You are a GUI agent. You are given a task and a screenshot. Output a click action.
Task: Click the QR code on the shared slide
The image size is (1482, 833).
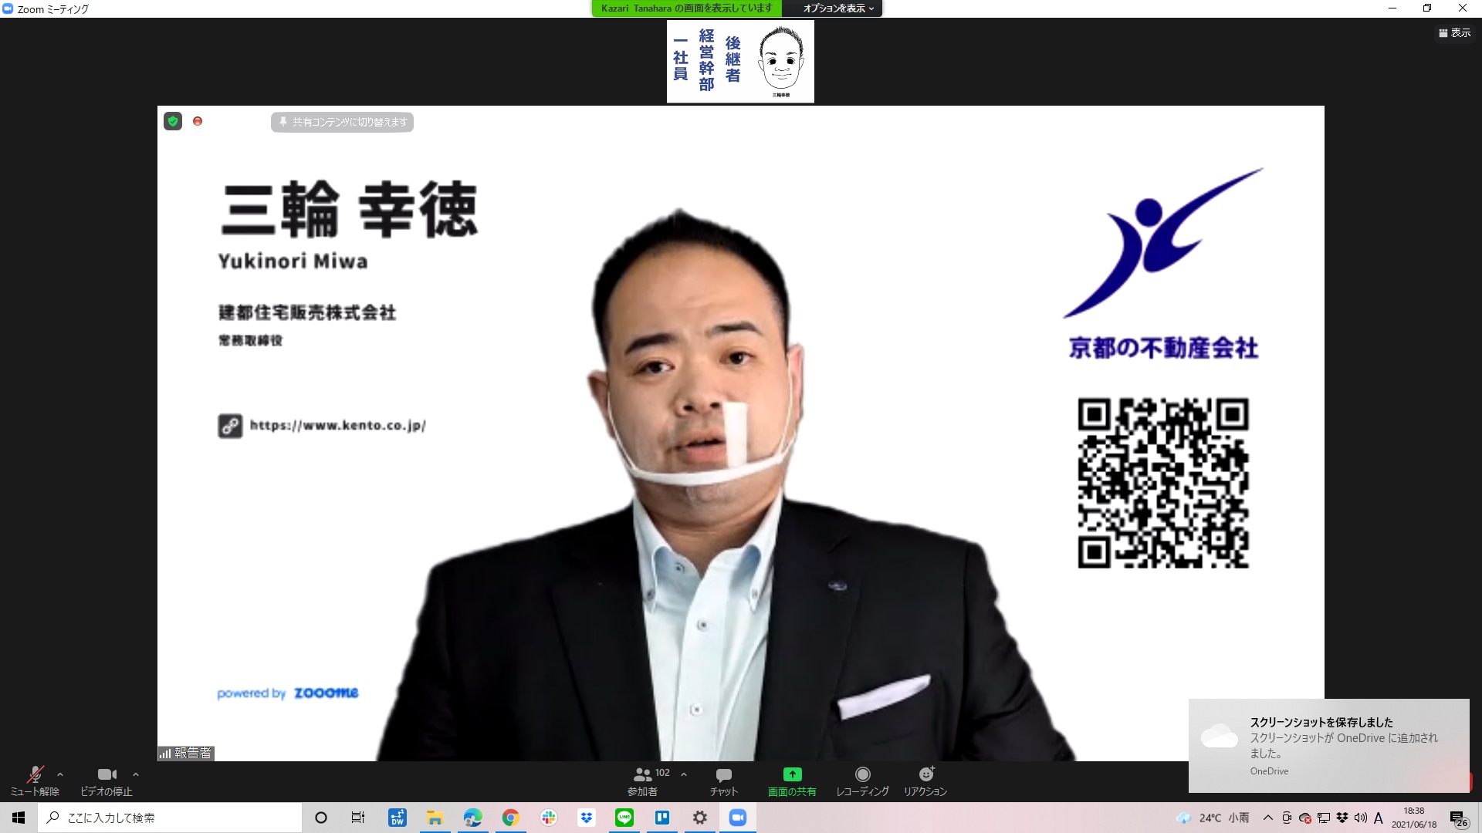coord(1163,483)
